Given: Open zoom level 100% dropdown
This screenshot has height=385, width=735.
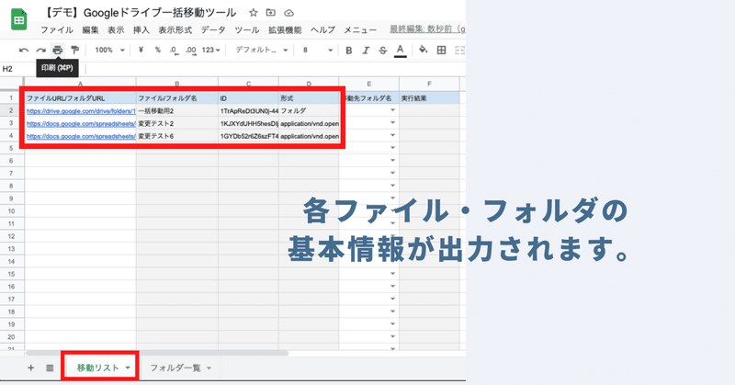Looking at the screenshot, I should [109, 50].
